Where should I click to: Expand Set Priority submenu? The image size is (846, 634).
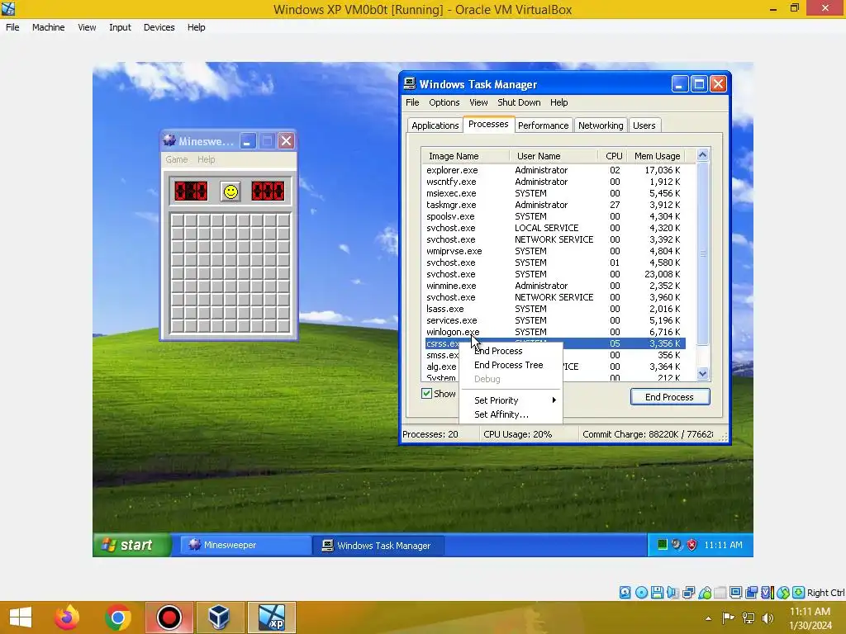511,400
